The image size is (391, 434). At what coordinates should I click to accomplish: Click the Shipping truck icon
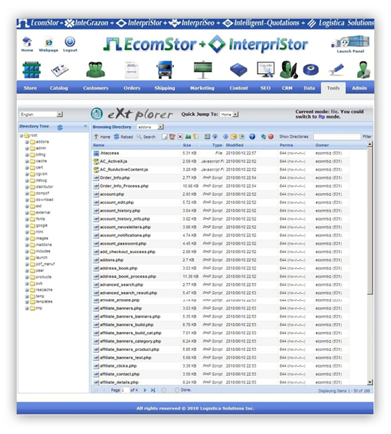(x=165, y=70)
